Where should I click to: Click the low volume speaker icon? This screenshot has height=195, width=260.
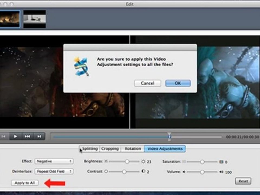pyautogui.click(x=184, y=172)
